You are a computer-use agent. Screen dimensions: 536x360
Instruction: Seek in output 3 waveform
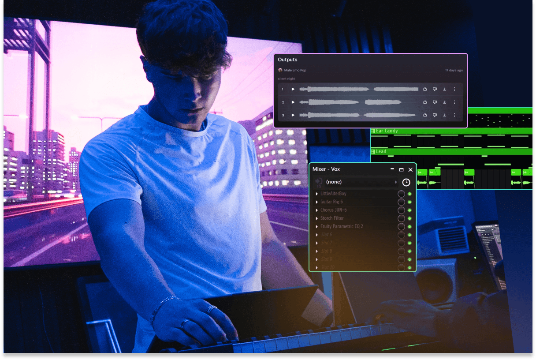click(x=359, y=115)
